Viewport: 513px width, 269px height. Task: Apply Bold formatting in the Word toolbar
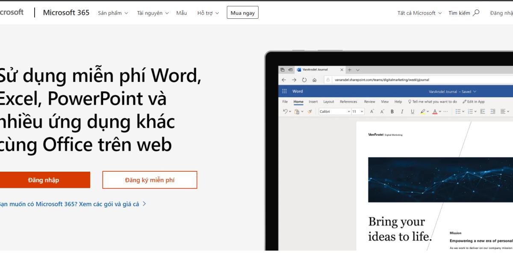[x=392, y=111]
